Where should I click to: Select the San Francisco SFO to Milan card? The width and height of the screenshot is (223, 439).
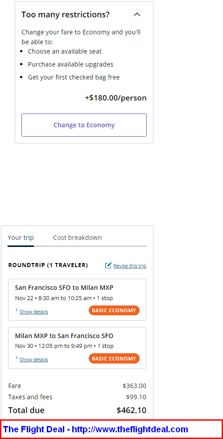pos(77,300)
